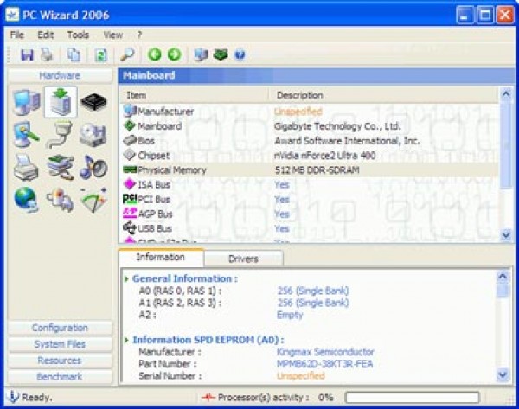Click the Mainboard list scroll down arrow
The image size is (519, 409).
[506, 235]
